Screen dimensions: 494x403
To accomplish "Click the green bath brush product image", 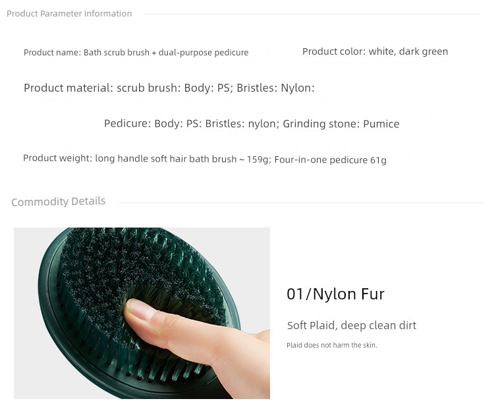I will tap(142, 313).
